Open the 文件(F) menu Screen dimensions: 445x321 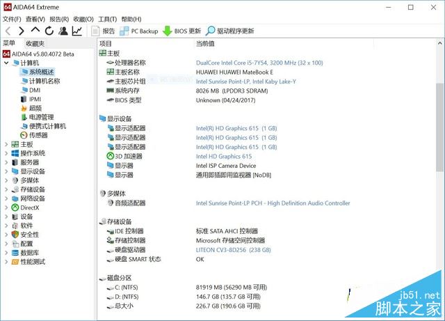[12, 19]
